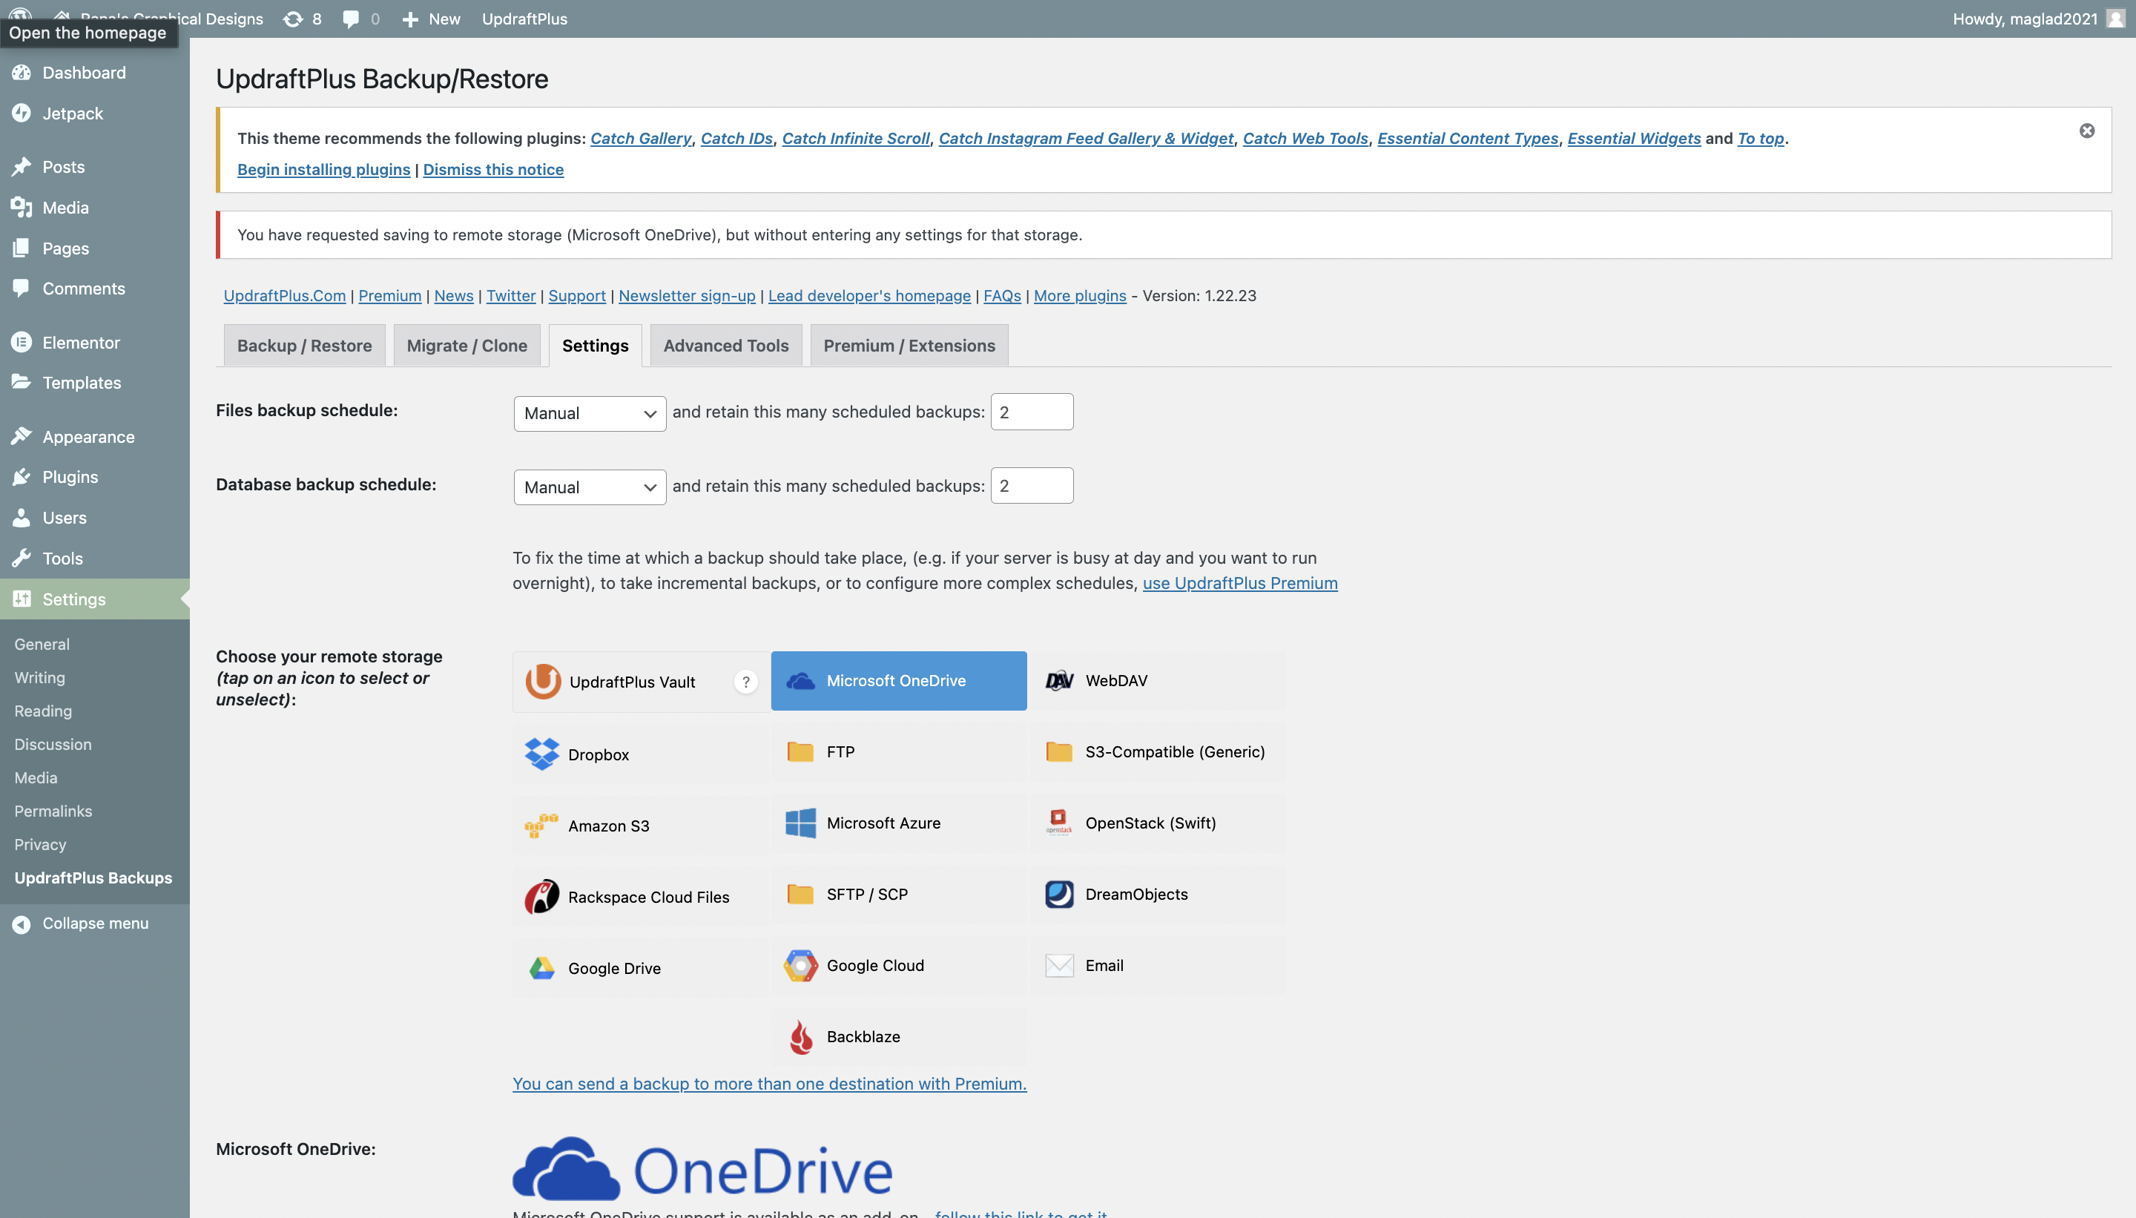Screen dimensions: 2136x1218
Task: Click the FAQs link
Action: coord(1002,295)
